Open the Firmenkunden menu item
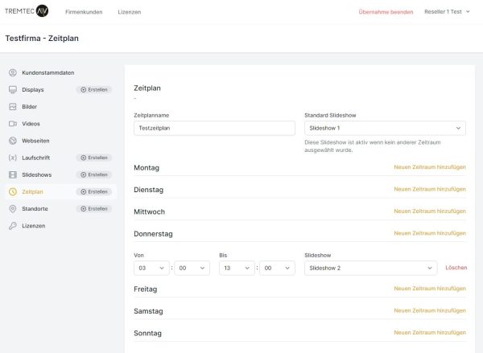The image size is (483, 353). coord(84,12)
